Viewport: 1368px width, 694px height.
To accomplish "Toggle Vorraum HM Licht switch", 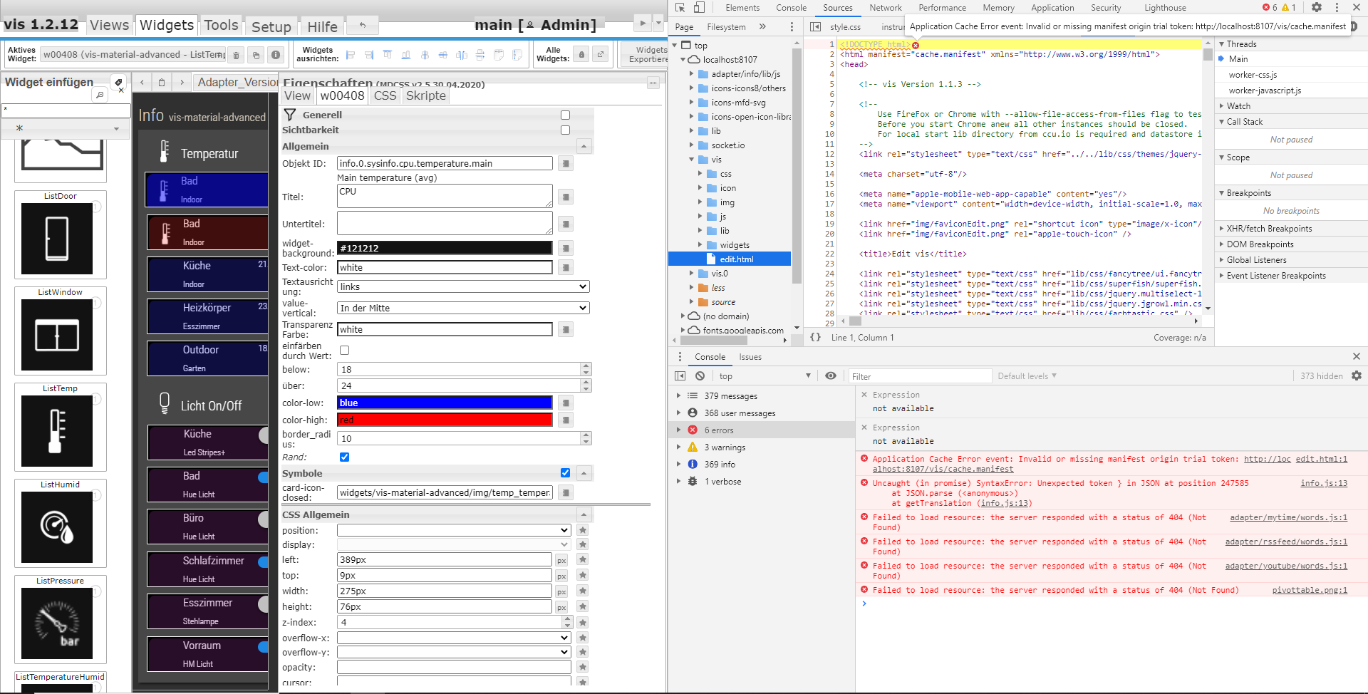I will click(x=263, y=646).
